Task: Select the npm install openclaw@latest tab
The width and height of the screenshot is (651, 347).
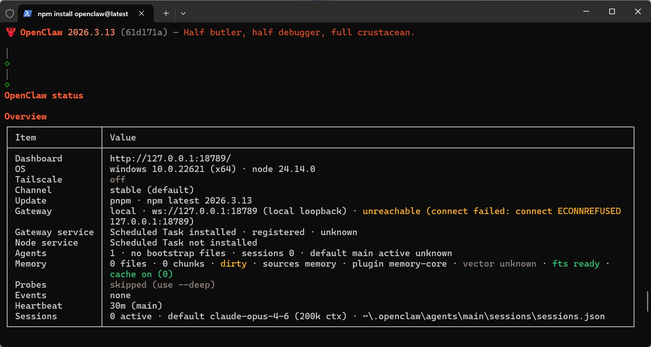Action: coord(83,14)
